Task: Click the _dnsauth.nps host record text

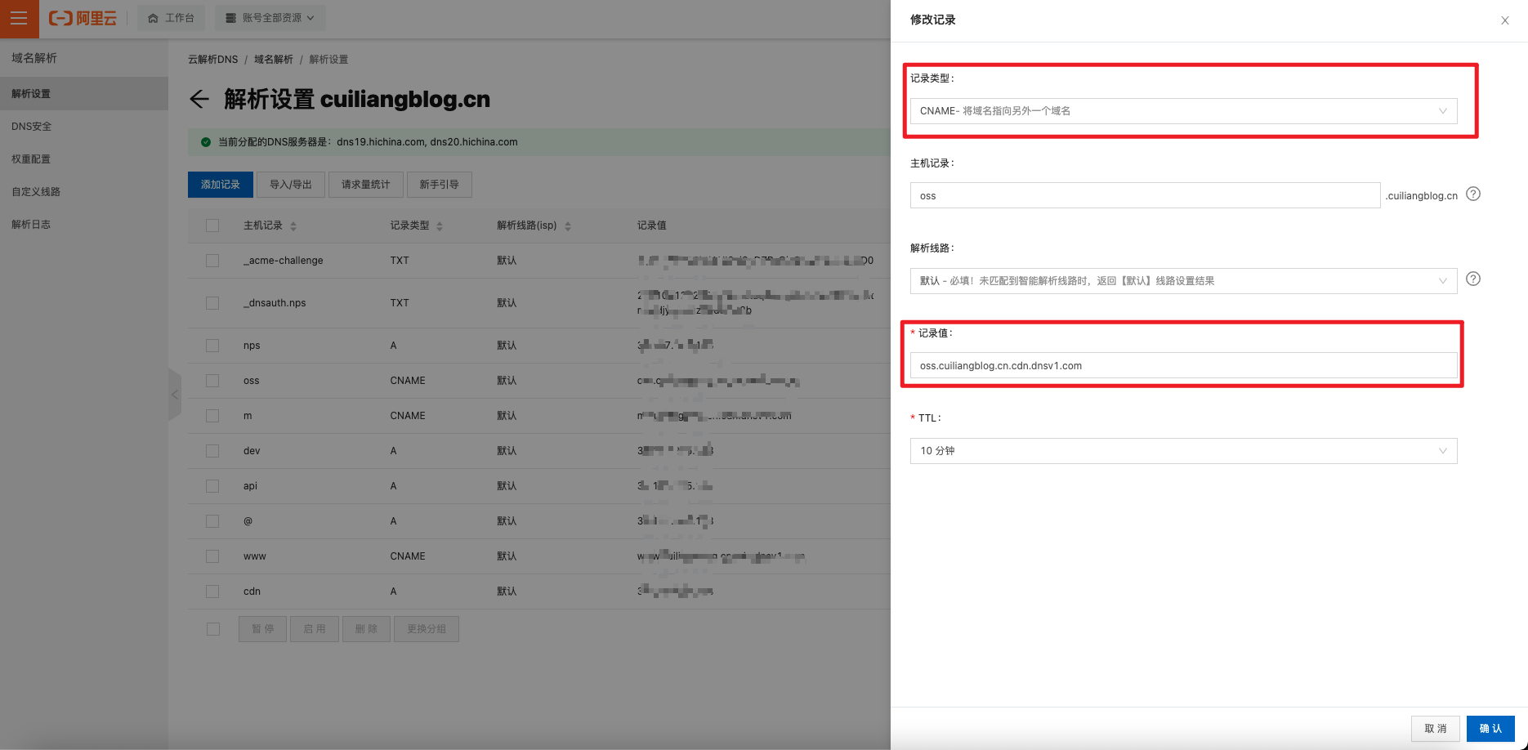Action: point(275,303)
